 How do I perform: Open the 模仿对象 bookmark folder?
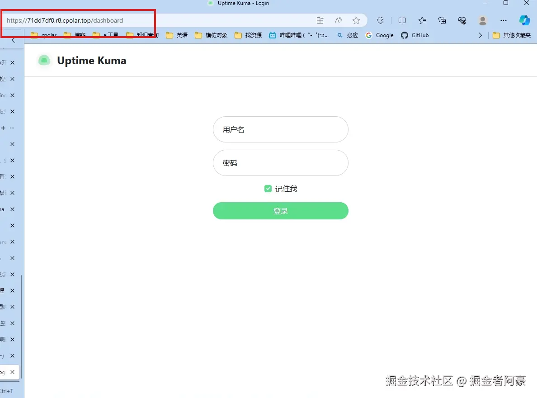[x=211, y=35]
